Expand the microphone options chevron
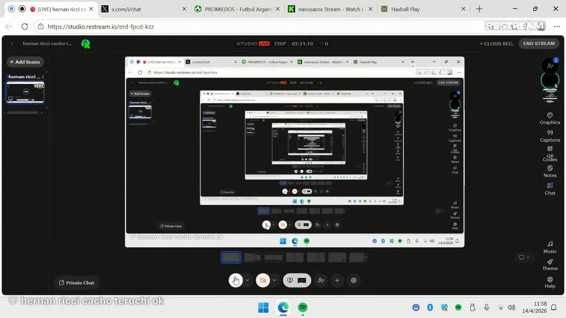This screenshot has height=318, width=566. coord(247,280)
